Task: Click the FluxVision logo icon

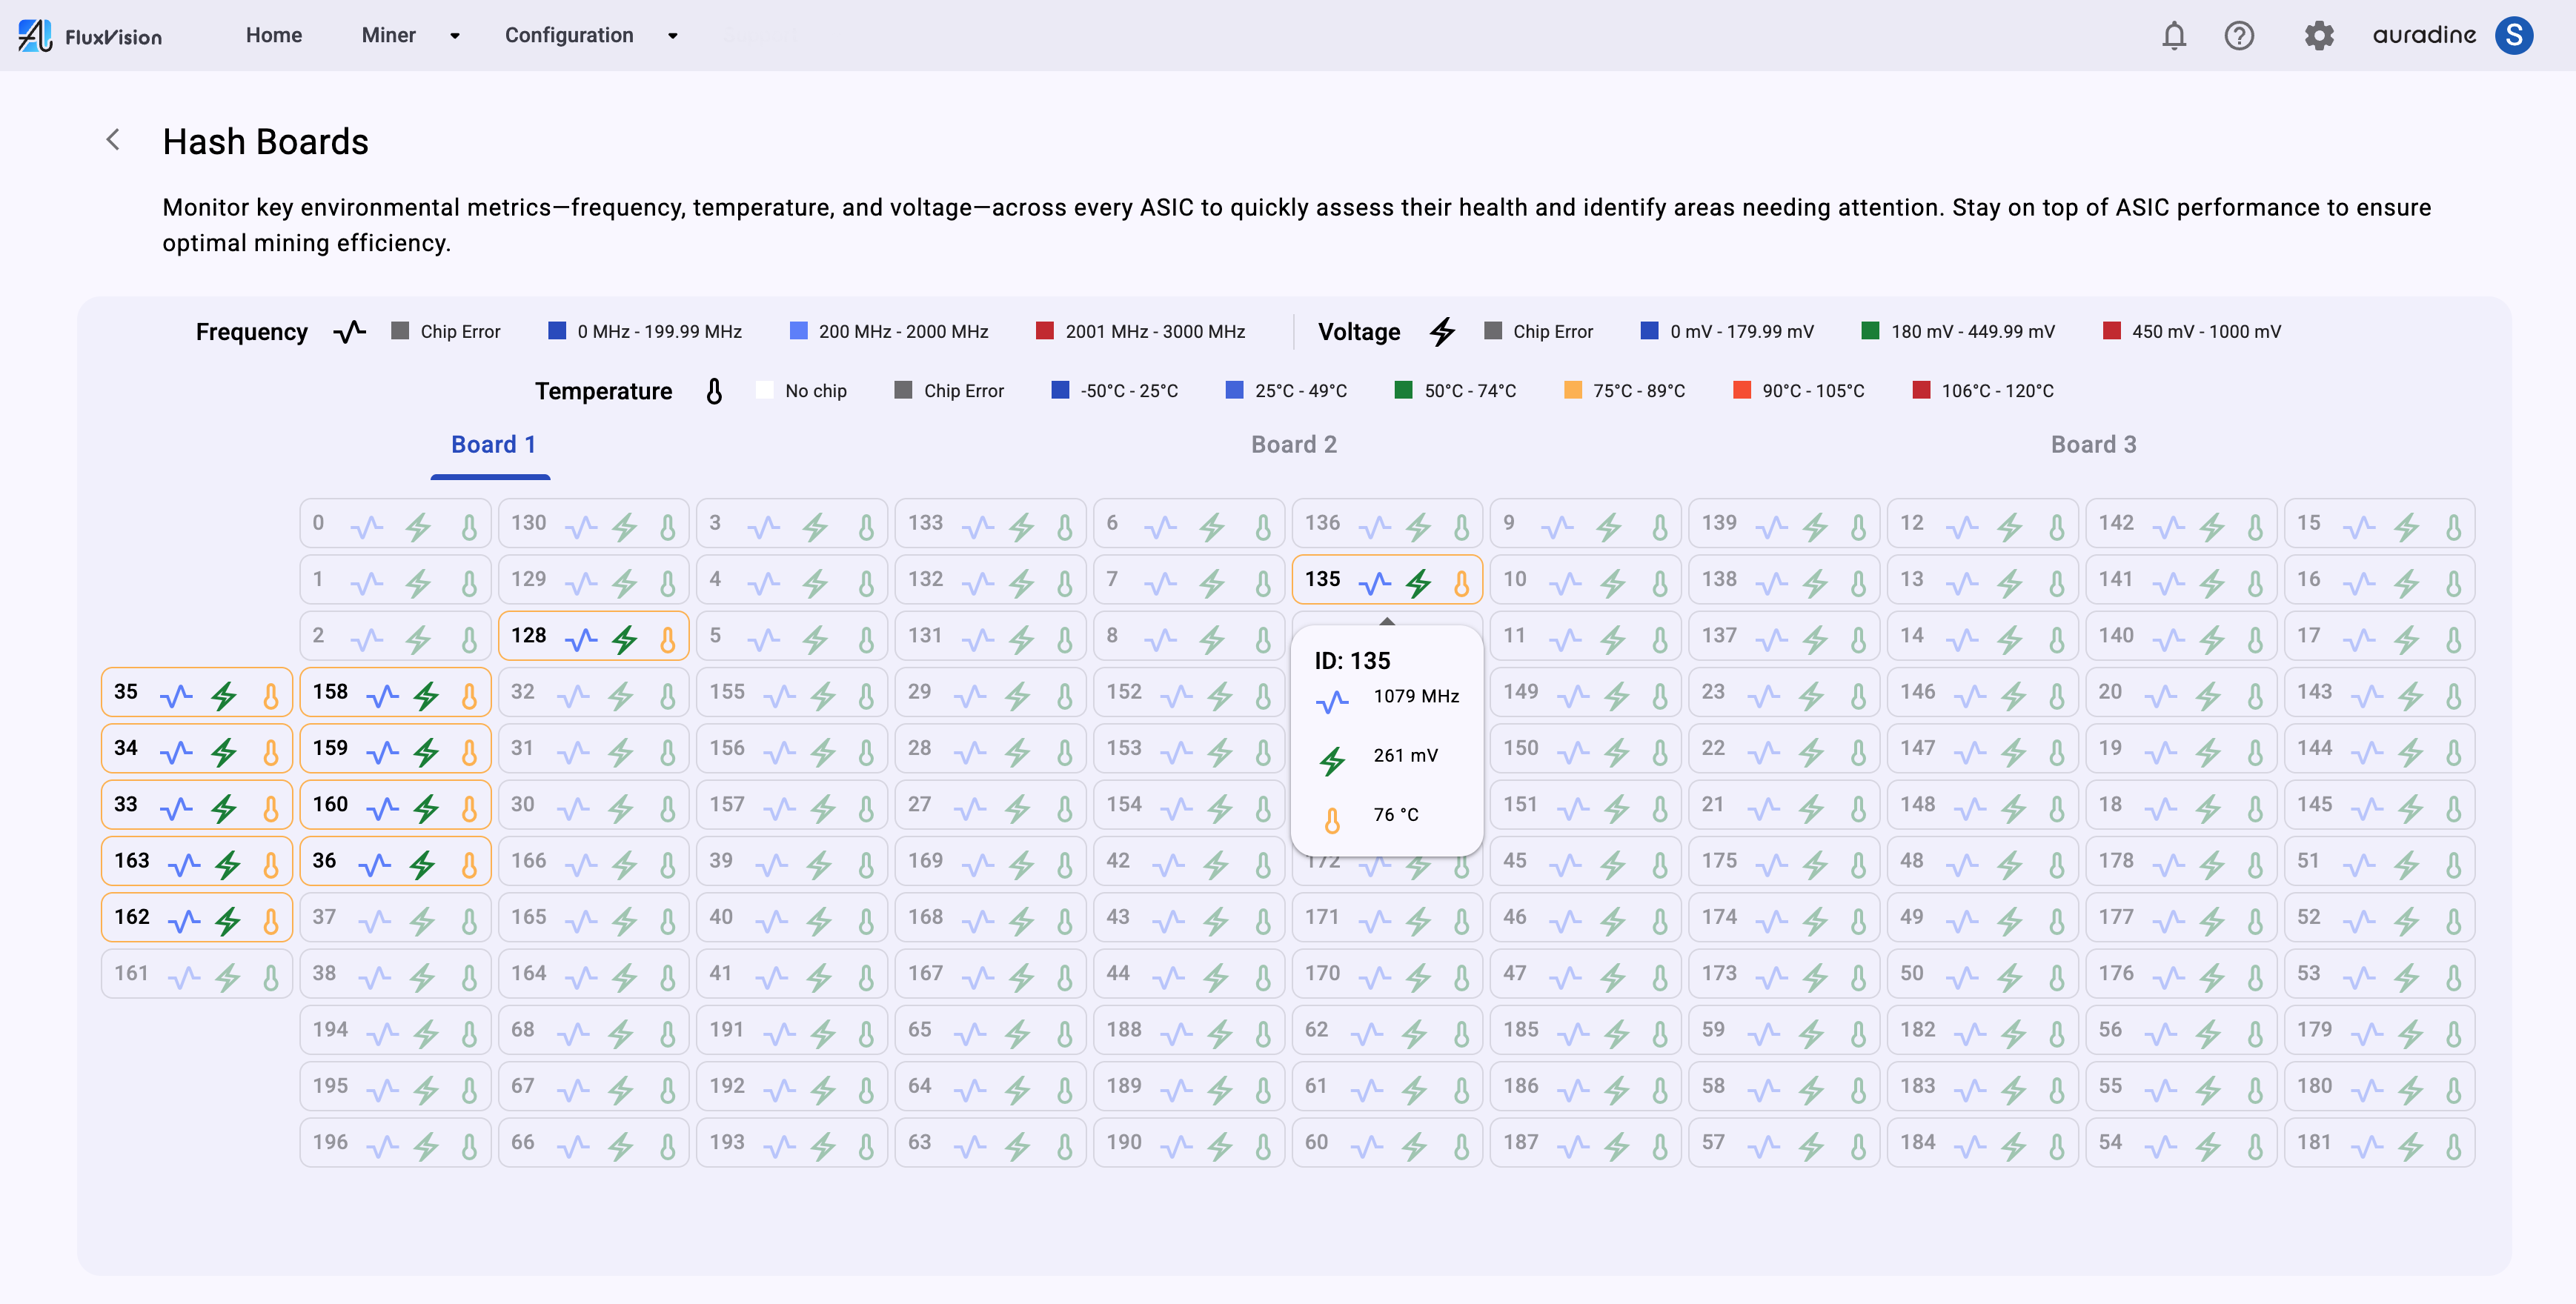Action: pos(35,36)
